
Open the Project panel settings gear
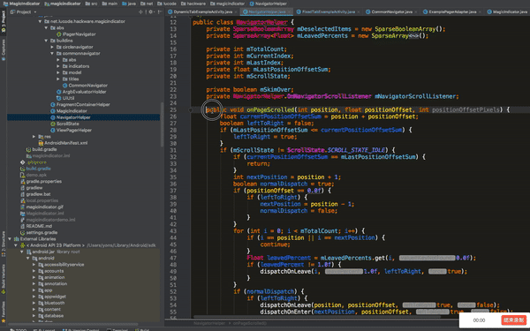151,11
